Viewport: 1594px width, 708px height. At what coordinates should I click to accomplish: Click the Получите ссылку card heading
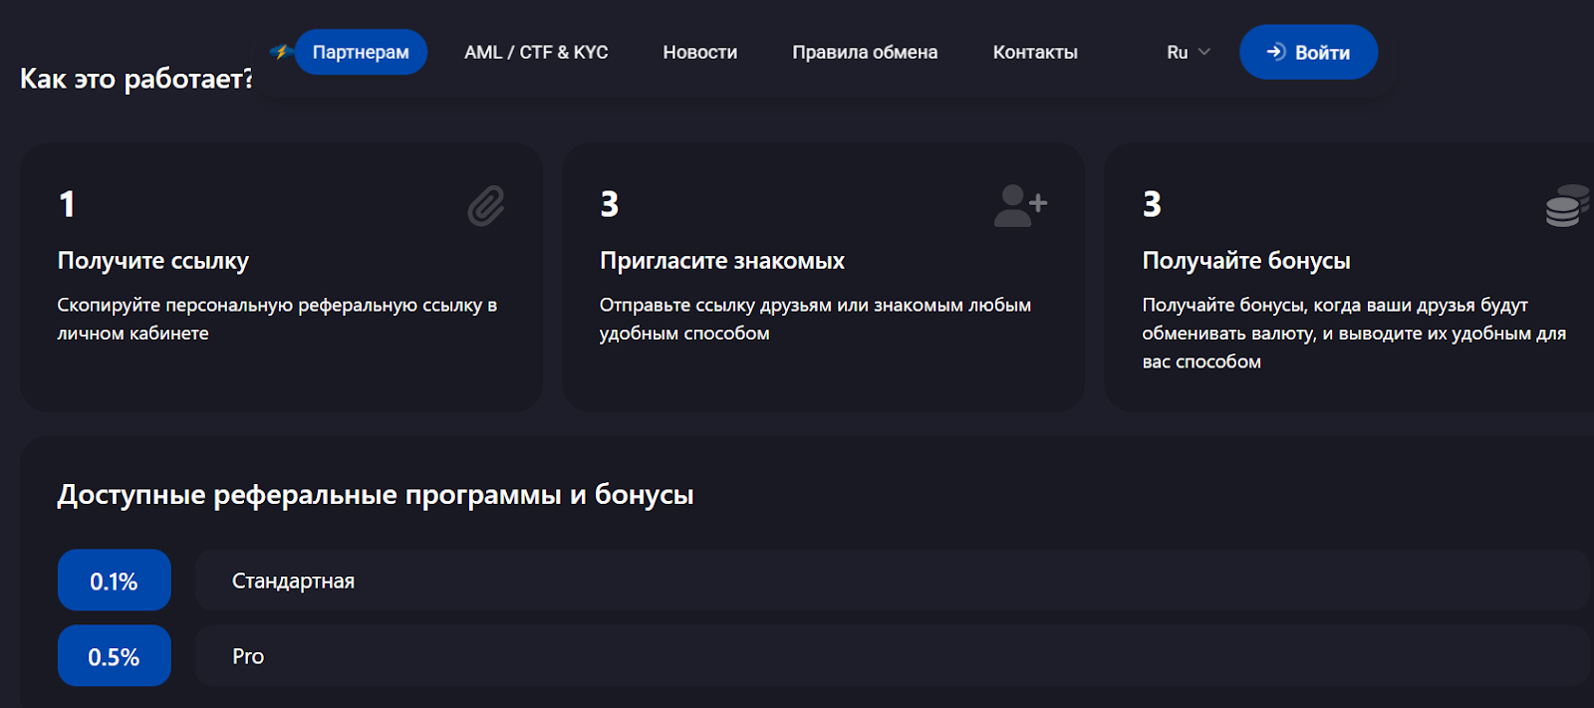pyautogui.click(x=153, y=261)
